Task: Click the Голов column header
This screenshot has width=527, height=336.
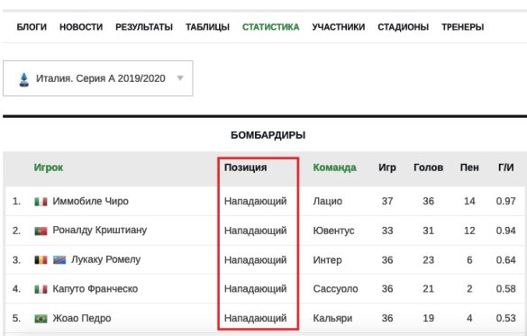Action: click(428, 168)
